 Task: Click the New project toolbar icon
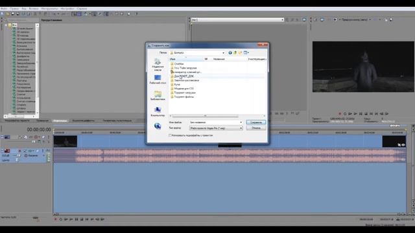[x=2, y=14]
